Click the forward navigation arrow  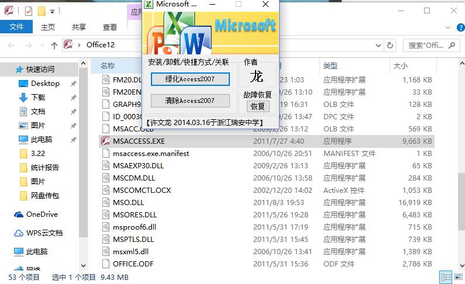point(29,46)
